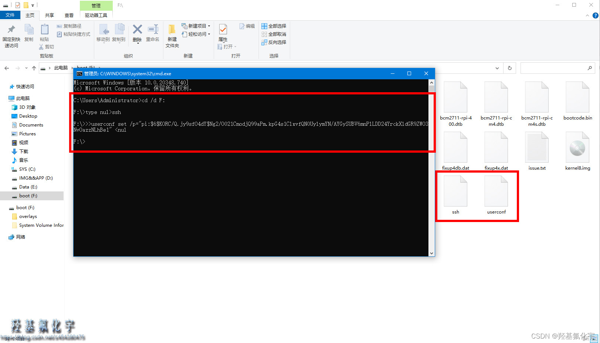Click Cut (剪切) in the ribbon
The height and width of the screenshot is (343, 600).
(47, 47)
